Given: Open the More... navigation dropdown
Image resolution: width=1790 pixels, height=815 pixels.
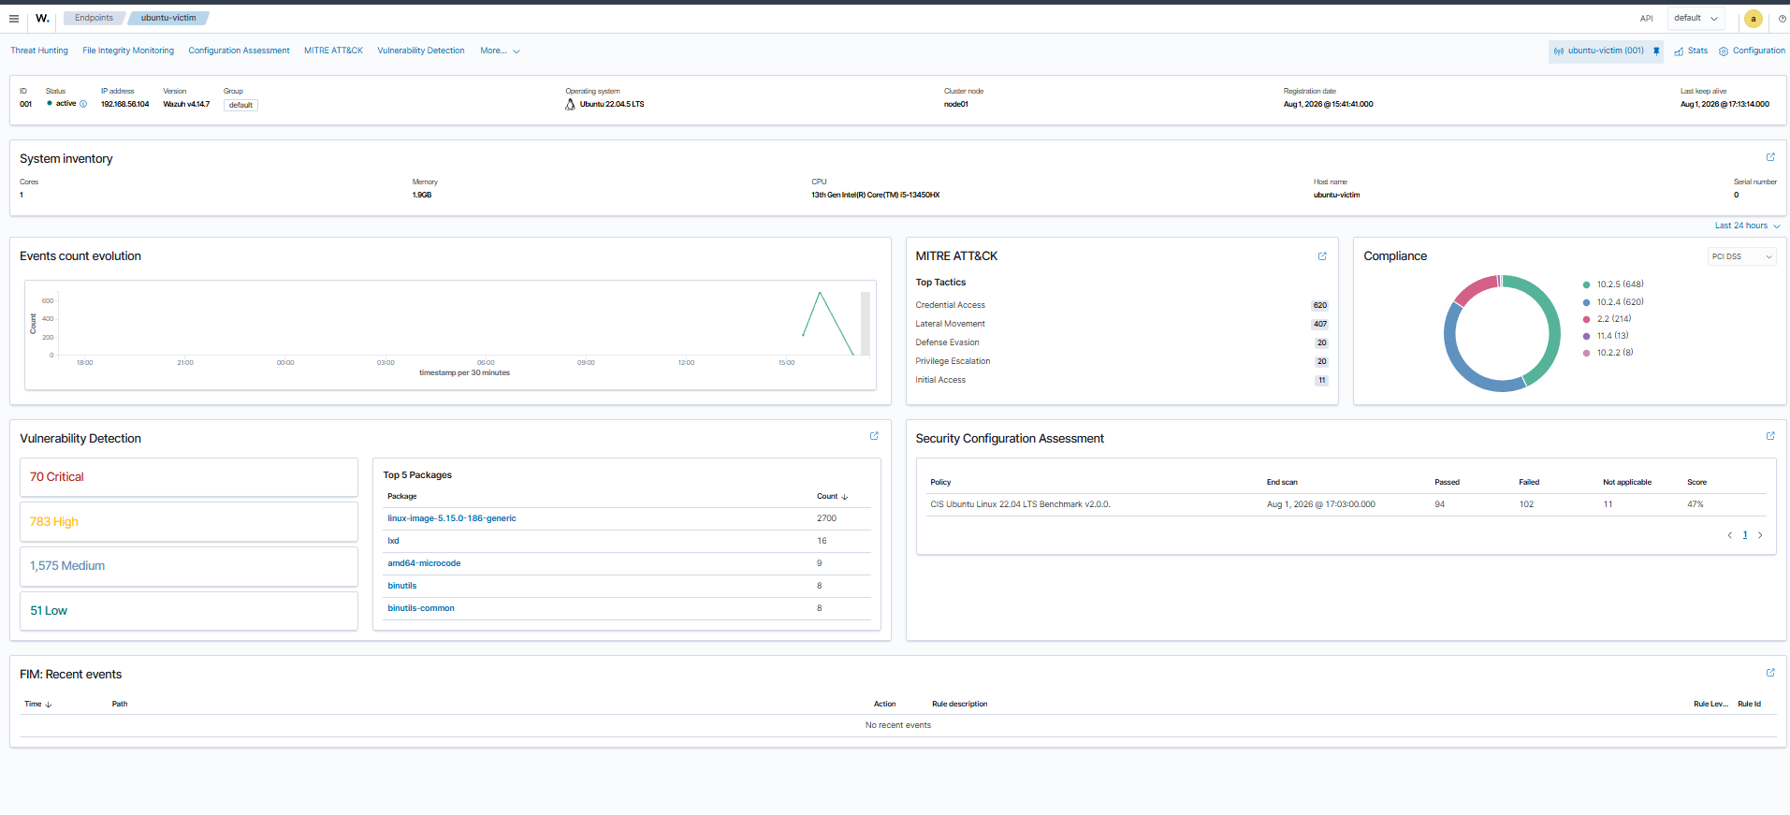Looking at the screenshot, I should pyautogui.click(x=500, y=51).
